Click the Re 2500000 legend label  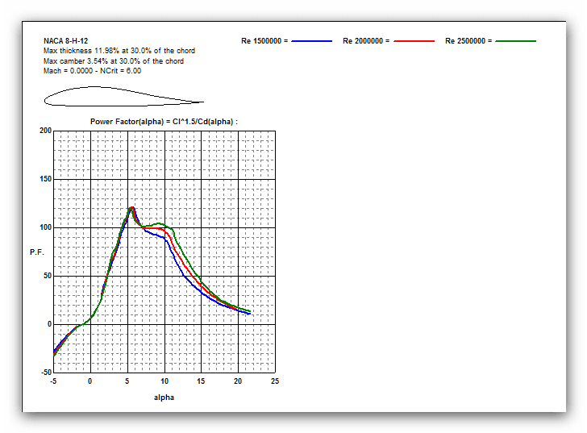[468, 40]
